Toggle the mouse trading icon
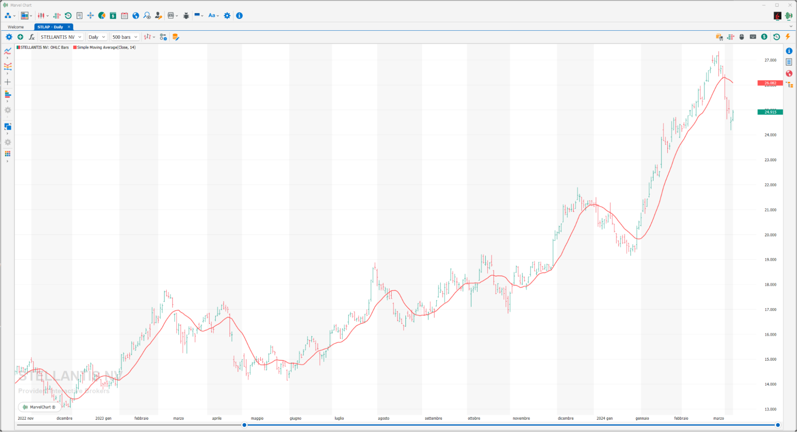The image size is (797, 432). 742,37
